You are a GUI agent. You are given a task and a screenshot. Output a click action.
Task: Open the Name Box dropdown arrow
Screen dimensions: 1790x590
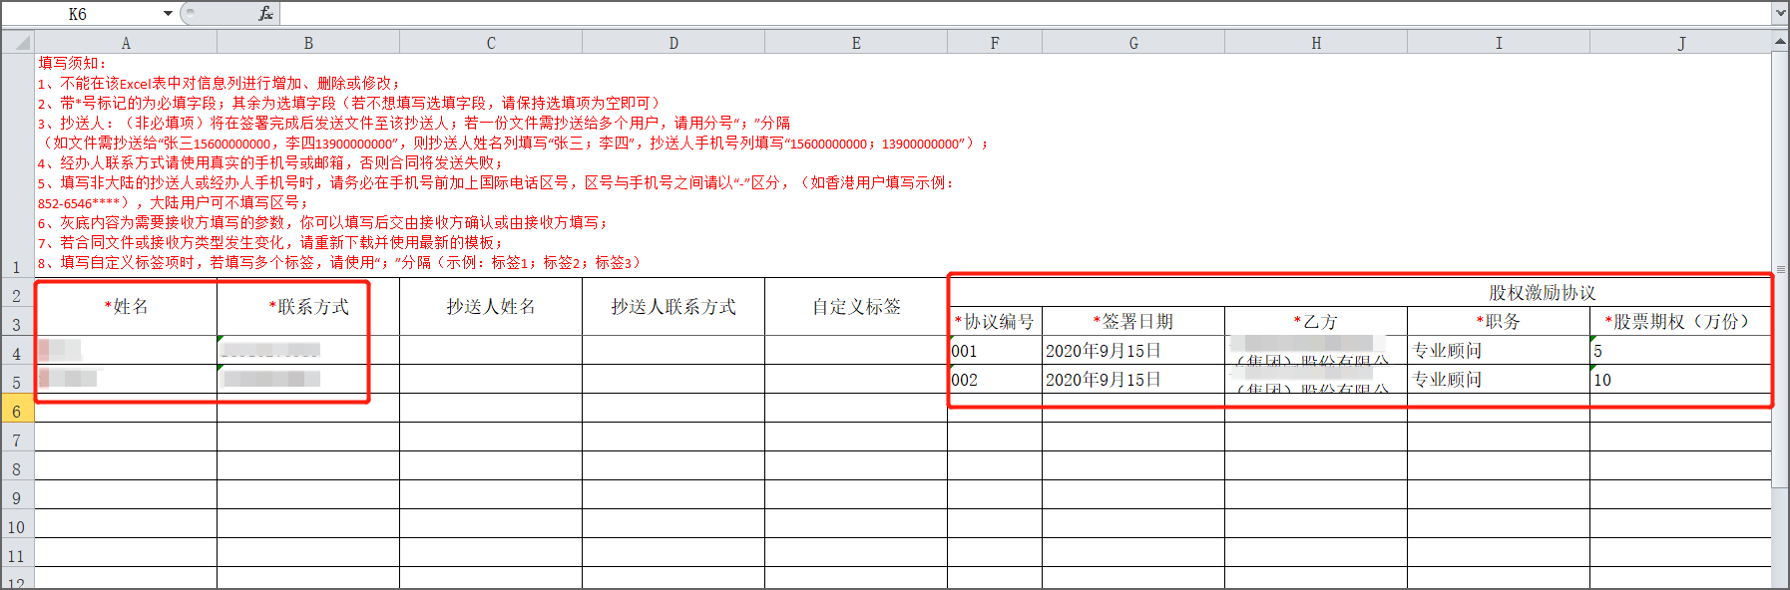[x=168, y=13]
